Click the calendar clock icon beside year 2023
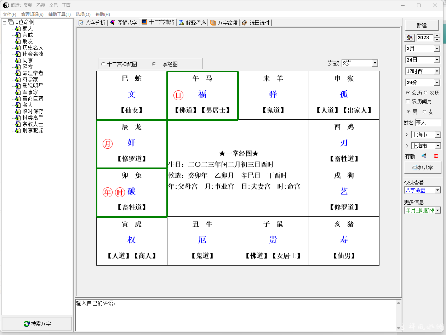Viewport: 446px width, 335px height. (x=410, y=38)
